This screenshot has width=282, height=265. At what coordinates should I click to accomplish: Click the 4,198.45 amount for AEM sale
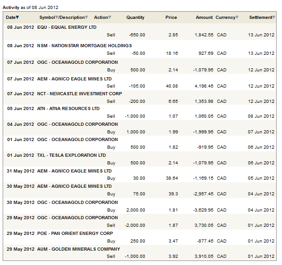[204, 86]
